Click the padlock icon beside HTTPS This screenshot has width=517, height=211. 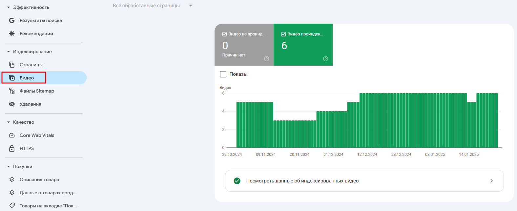point(12,148)
